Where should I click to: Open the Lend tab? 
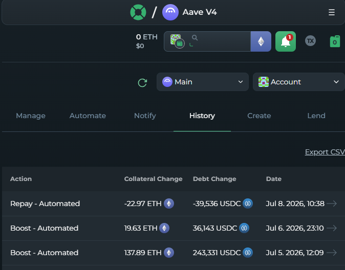click(316, 116)
